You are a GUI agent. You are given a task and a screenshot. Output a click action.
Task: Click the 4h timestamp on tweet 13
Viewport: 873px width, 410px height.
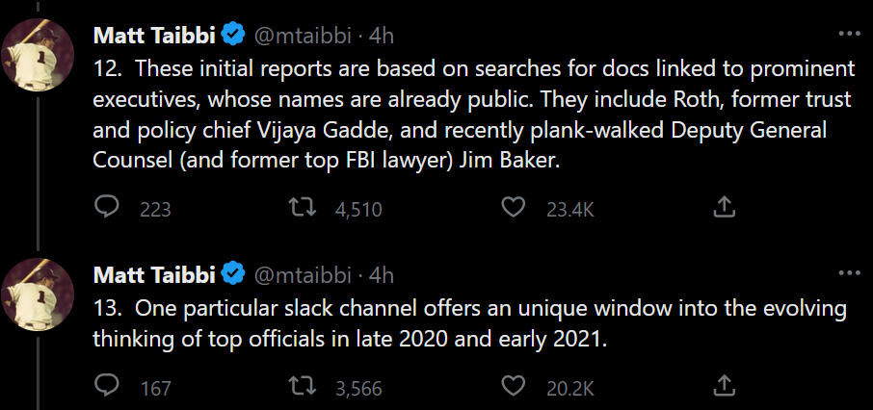382,275
